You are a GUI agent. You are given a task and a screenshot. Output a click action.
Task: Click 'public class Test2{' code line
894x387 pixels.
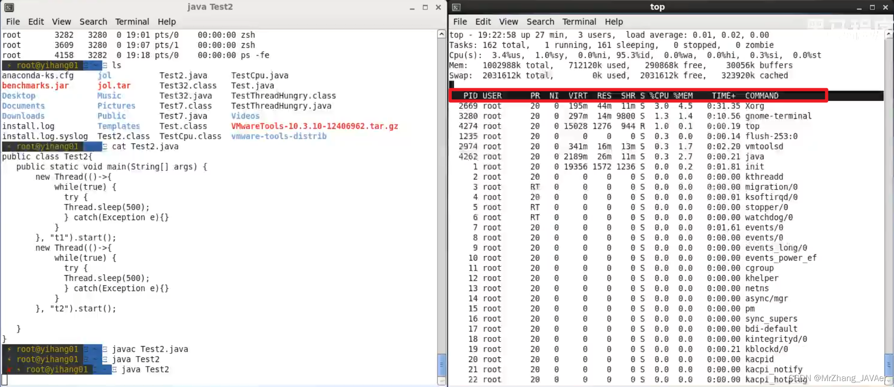coord(47,156)
